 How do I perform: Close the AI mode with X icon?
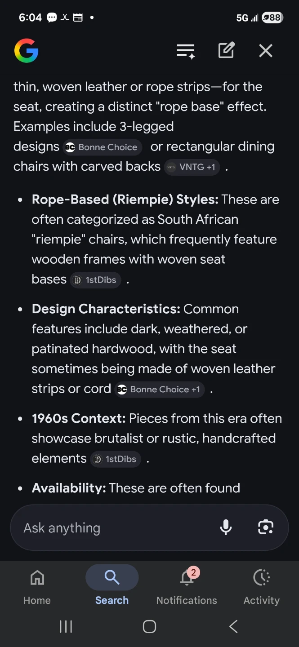click(x=266, y=51)
